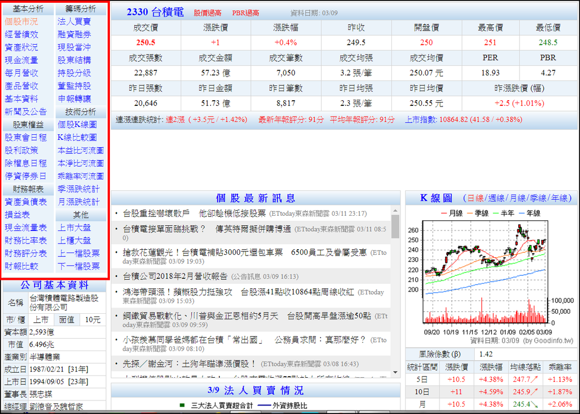Viewport: 580px width, 414px height.
Task: Click the 最低價 value 248.5
Action: click(x=548, y=42)
